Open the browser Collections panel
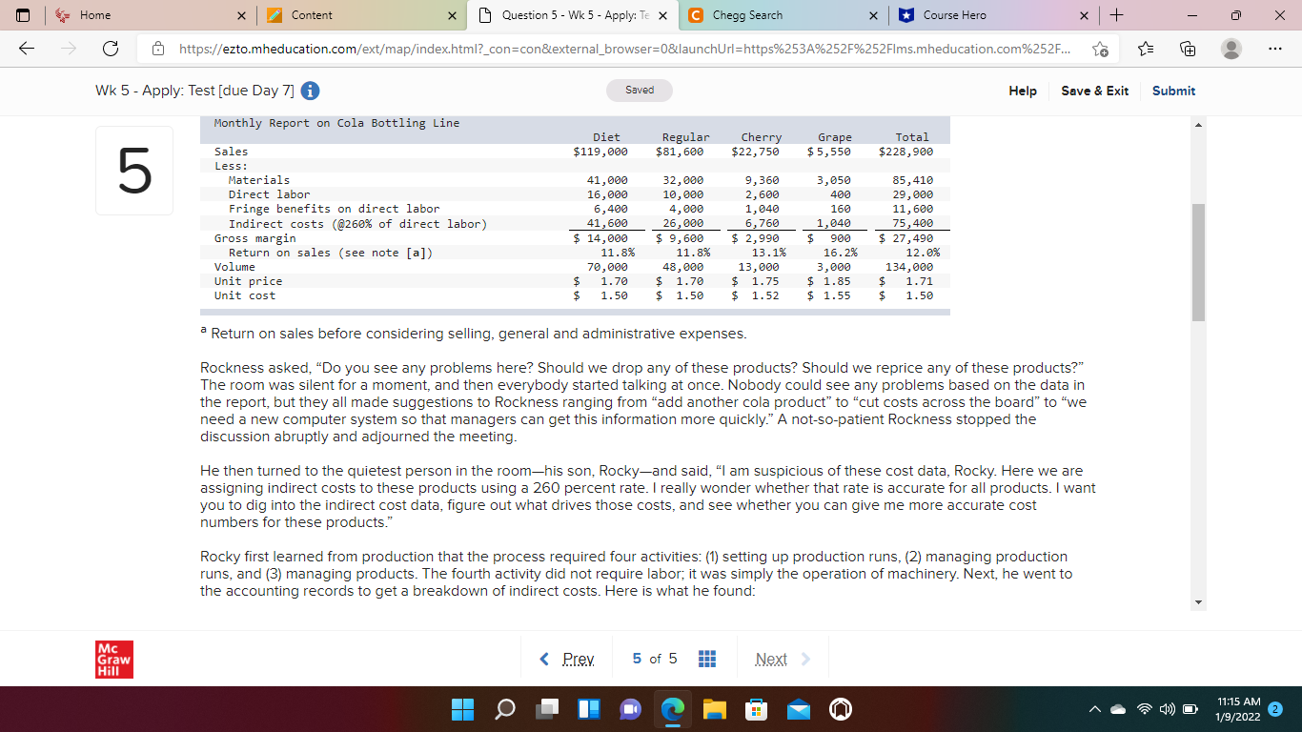The width and height of the screenshot is (1302, 732). point(1189,50)
